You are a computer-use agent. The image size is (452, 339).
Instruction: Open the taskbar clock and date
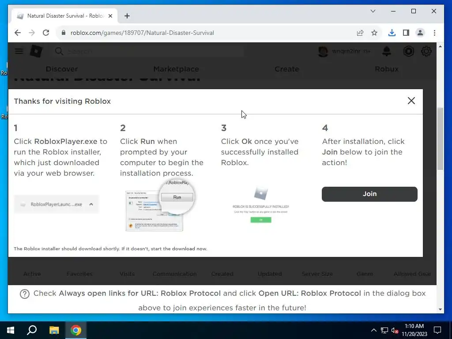pos(414,330)
